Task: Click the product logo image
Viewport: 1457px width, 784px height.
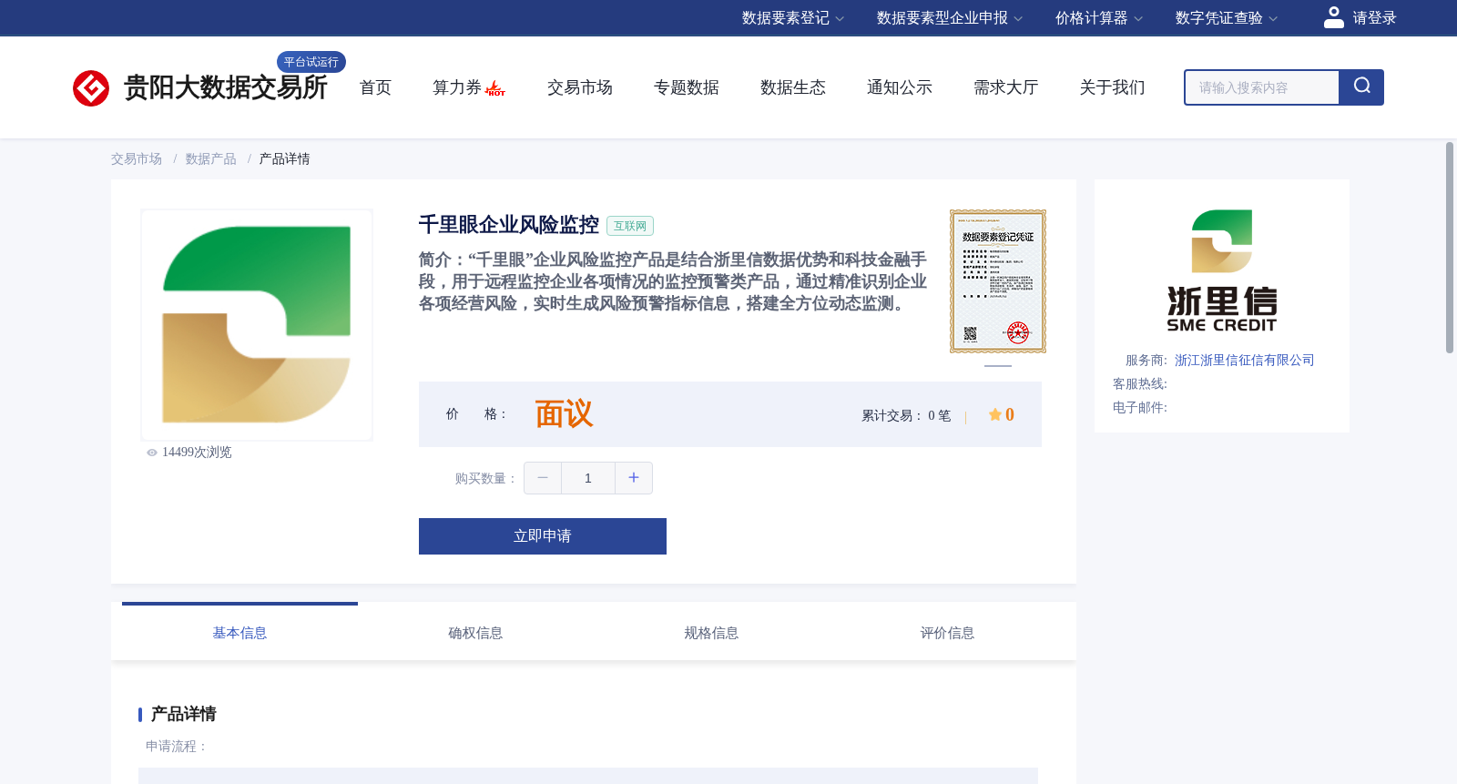Action: click(x=257, y=325)
